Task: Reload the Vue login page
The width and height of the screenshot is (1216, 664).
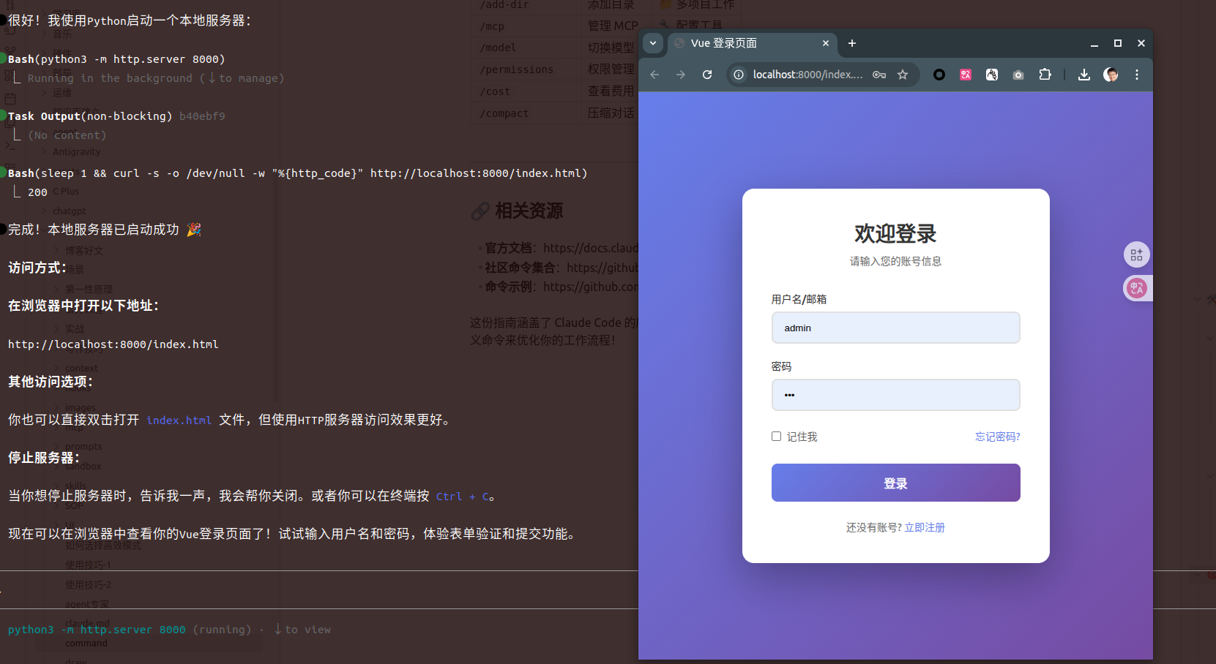Action: point(706,74)
